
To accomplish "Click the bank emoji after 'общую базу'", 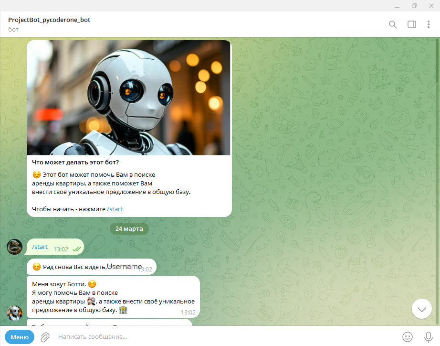I will (123, 310).
